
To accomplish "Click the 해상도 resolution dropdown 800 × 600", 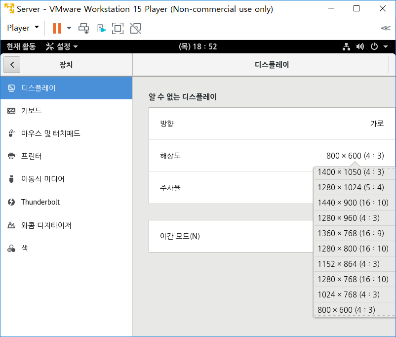I will pos(355,156).
